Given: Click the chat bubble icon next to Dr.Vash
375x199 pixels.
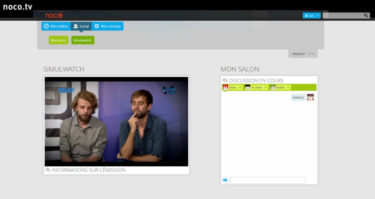Looking at the screenshot, I should [x=266, y=87].
